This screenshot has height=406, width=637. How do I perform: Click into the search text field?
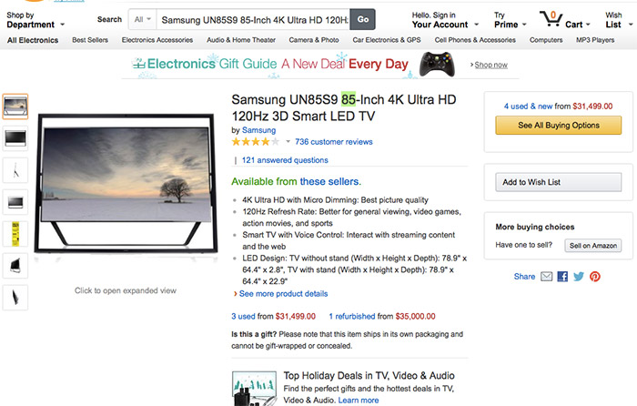tap(254, 19)
